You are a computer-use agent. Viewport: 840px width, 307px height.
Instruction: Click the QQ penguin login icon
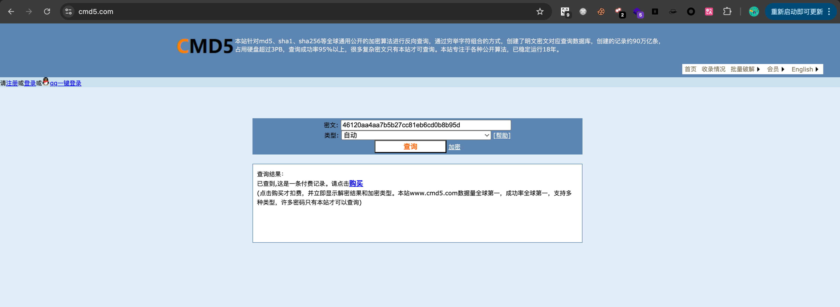pos(46,81)
